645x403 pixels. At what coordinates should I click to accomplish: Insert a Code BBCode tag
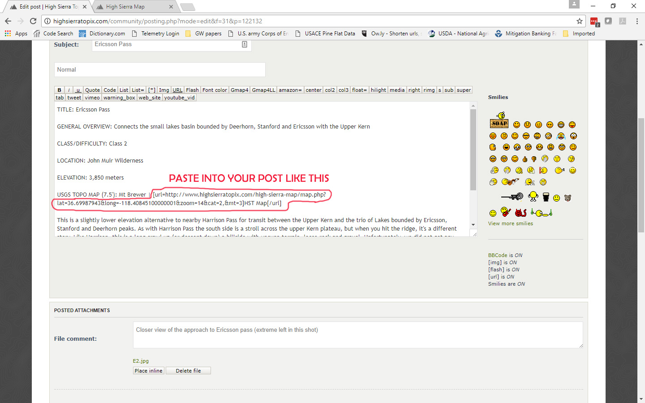coord(110,90)
